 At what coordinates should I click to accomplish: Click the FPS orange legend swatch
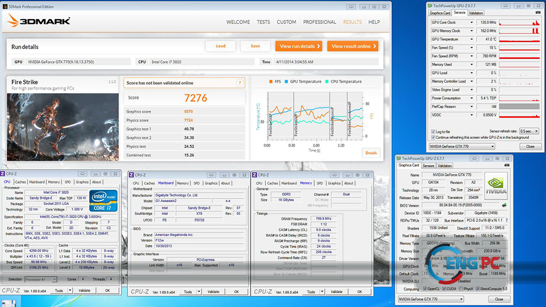270,81
